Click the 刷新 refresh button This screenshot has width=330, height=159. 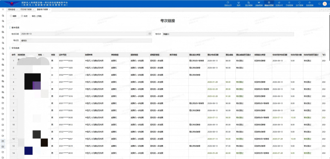13,16
